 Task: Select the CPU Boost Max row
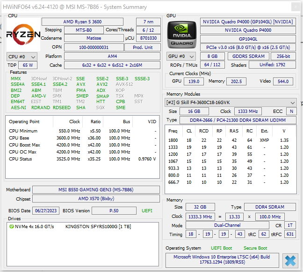coord(82,145)
